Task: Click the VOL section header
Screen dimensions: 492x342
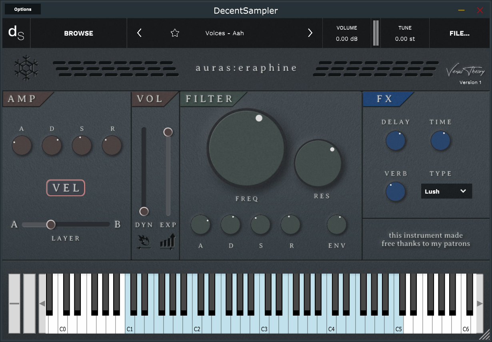Action: click(154, 99)
